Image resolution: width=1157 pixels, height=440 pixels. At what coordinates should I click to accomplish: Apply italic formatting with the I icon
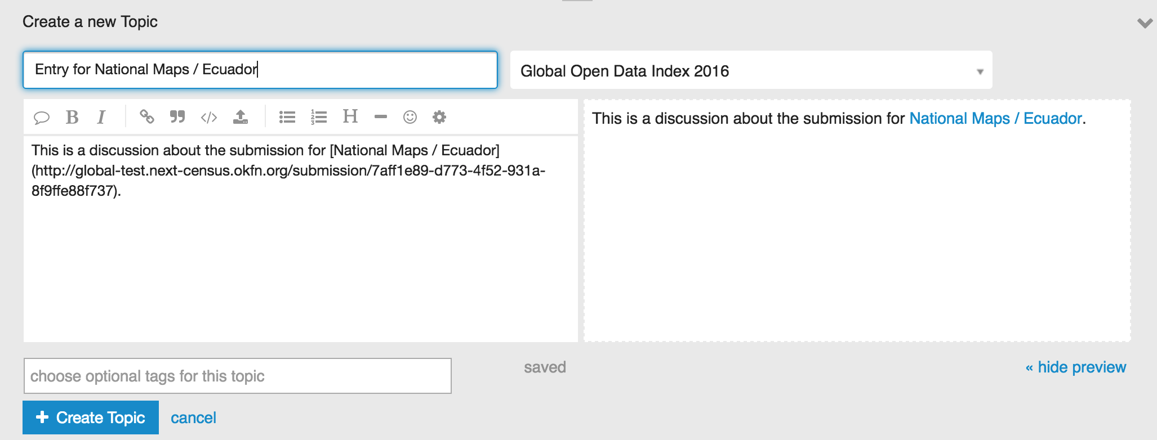coord(101,117)
